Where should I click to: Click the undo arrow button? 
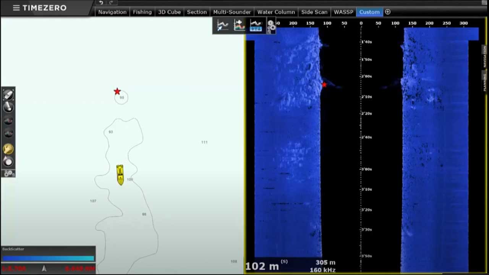(x=101, y=3)
